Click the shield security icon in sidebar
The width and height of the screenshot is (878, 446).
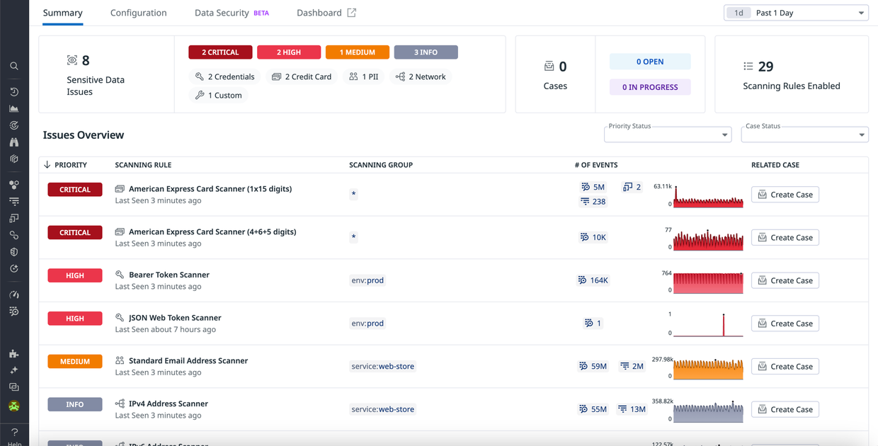pyautogui.click(x=14, y=252)
